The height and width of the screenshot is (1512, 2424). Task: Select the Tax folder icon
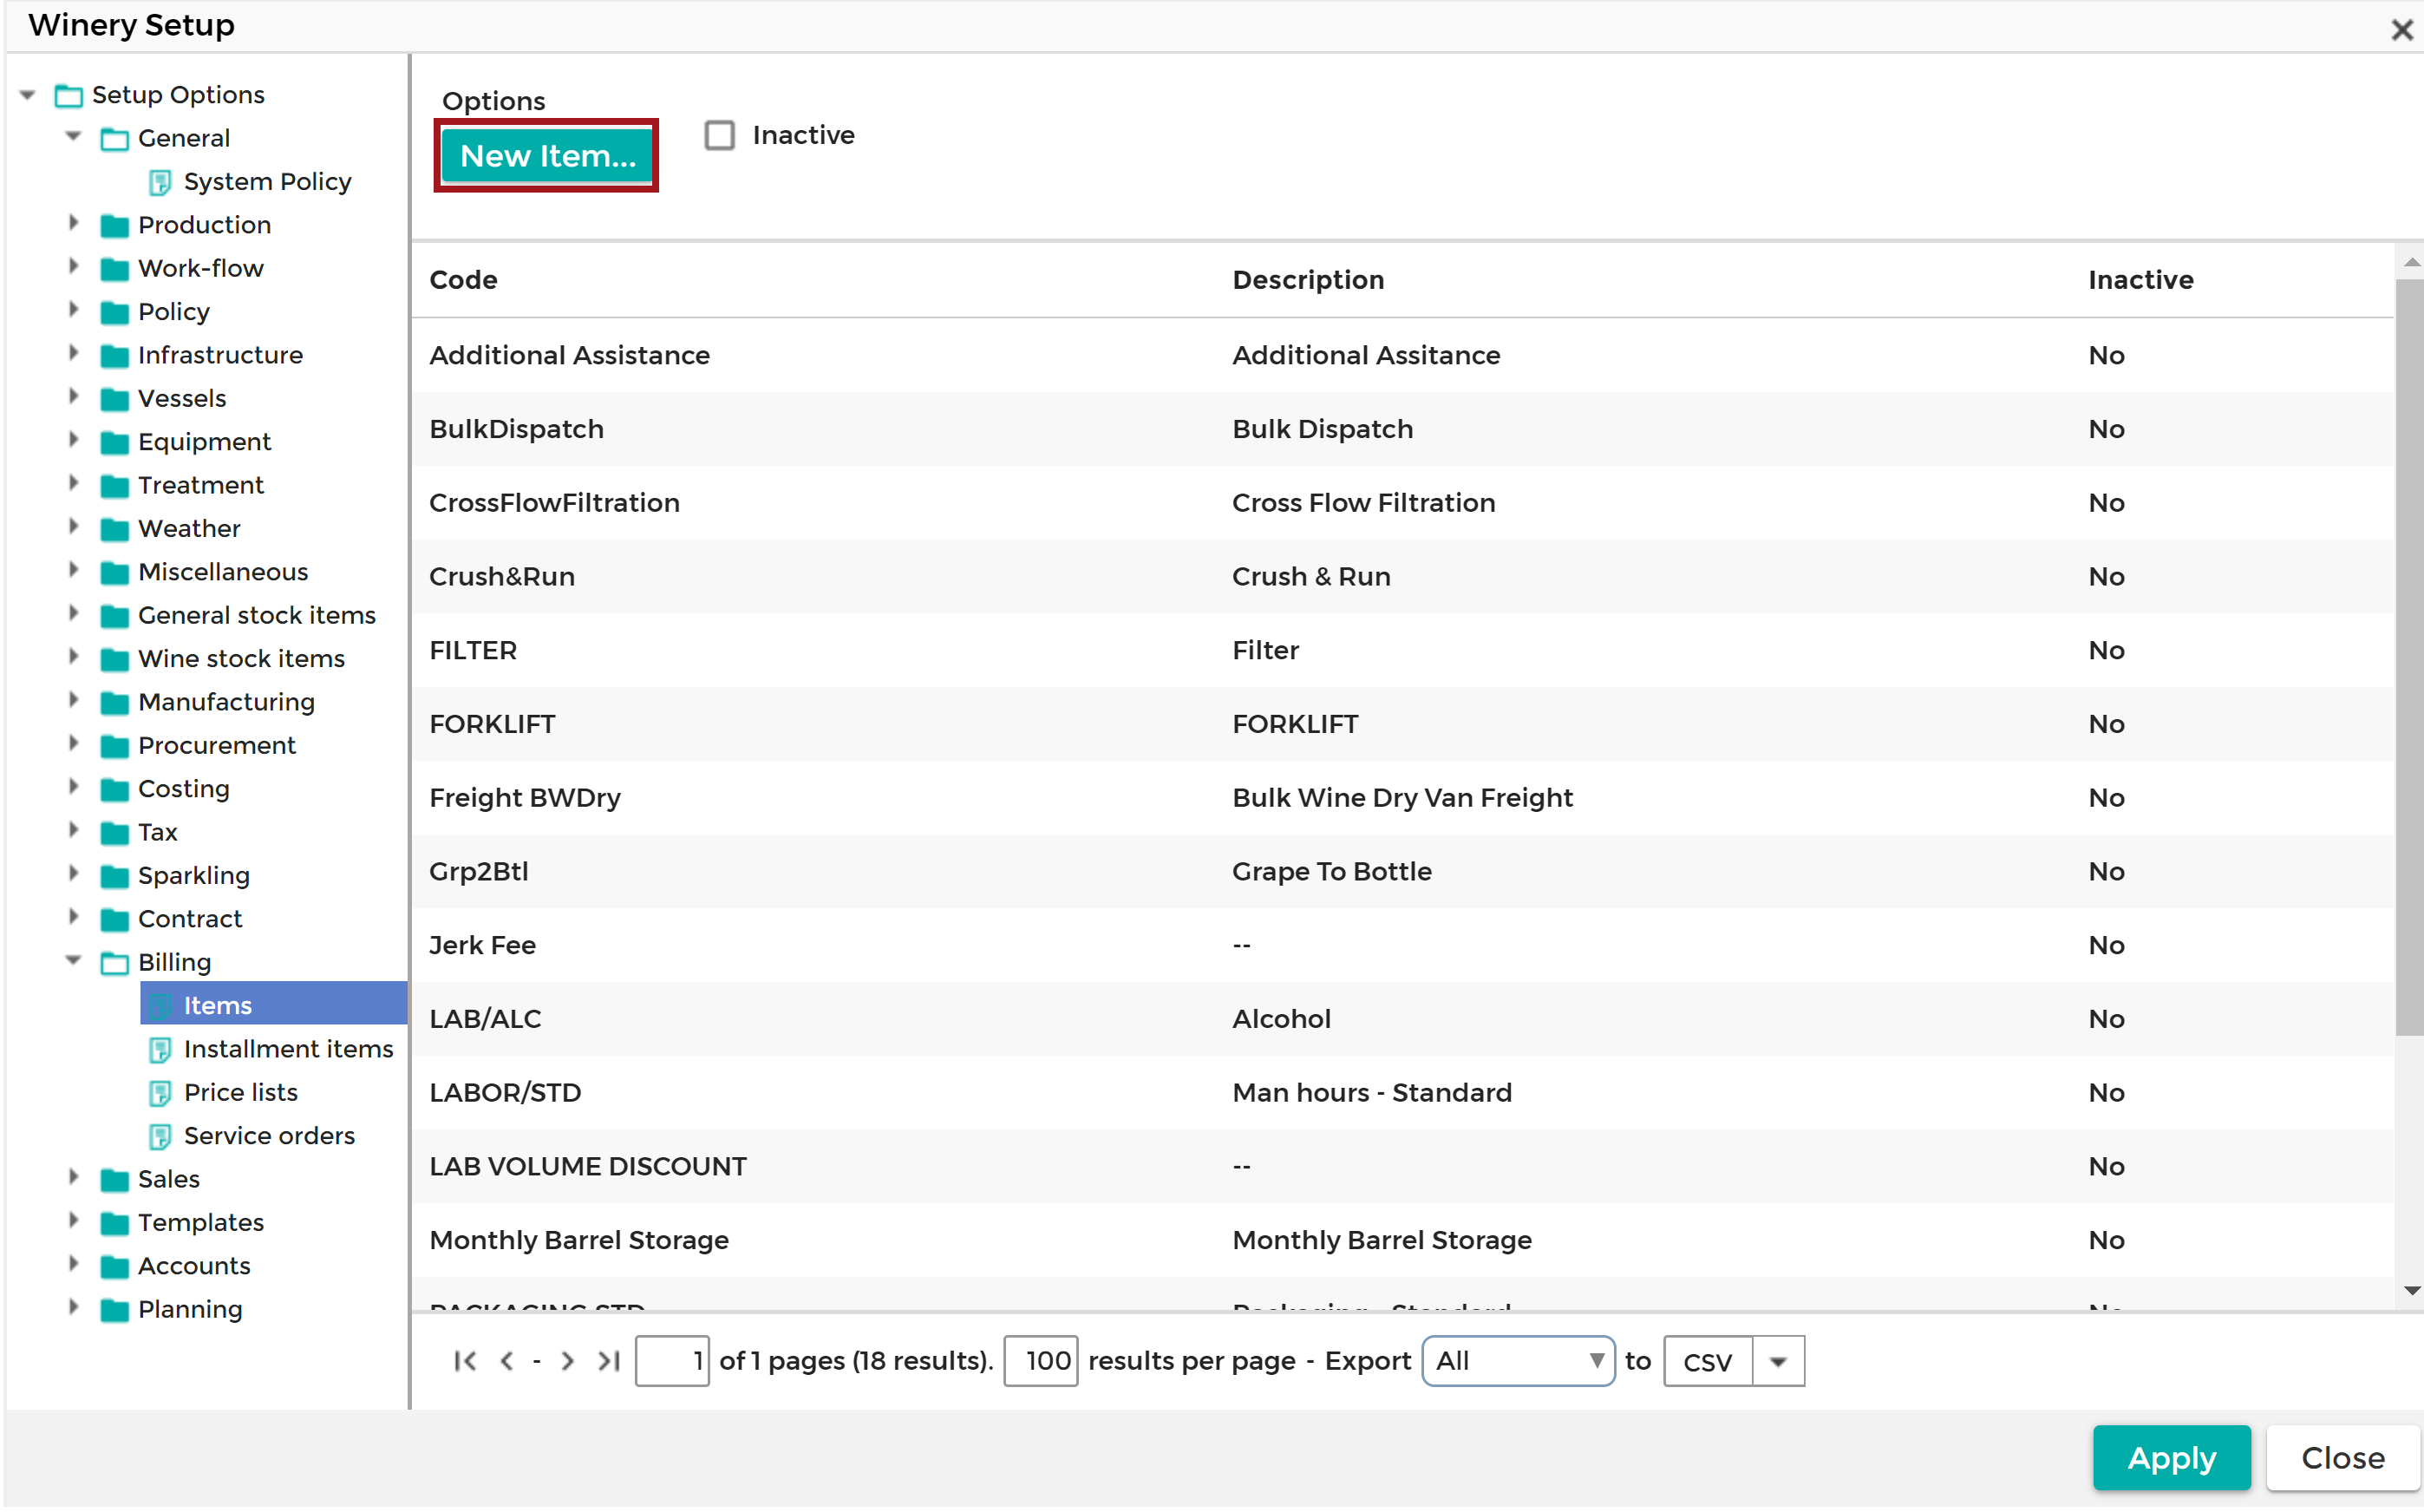(x=115, y=833)
